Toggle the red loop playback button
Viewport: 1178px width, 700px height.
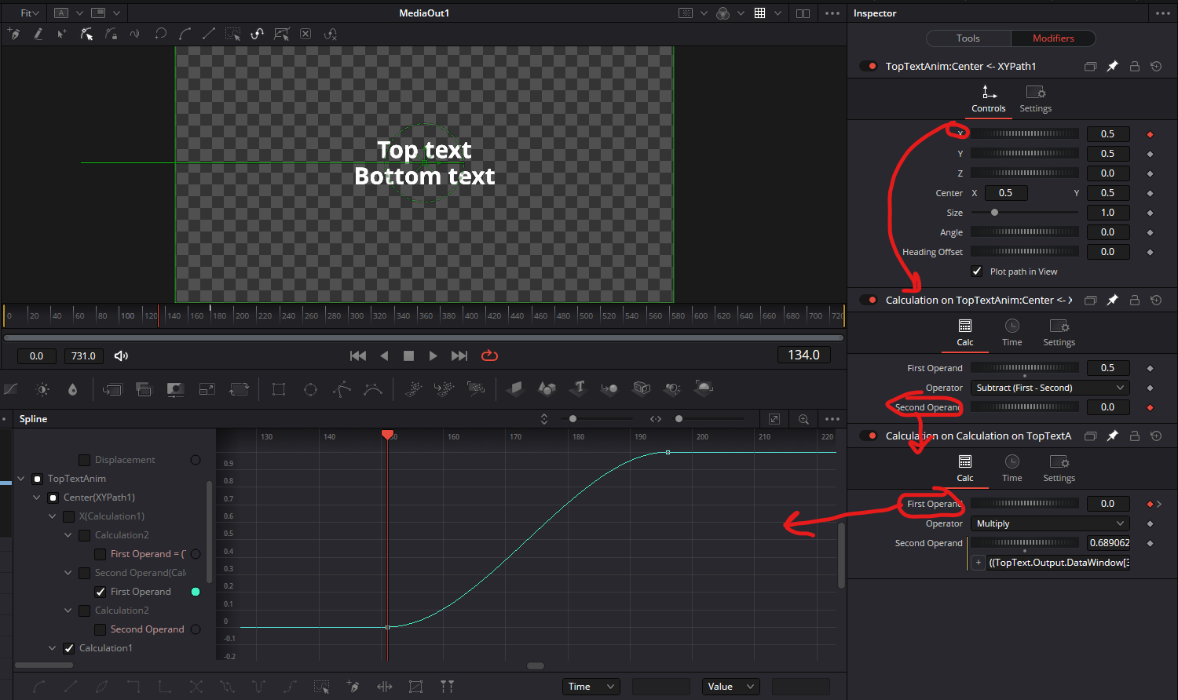coord(489,355)
